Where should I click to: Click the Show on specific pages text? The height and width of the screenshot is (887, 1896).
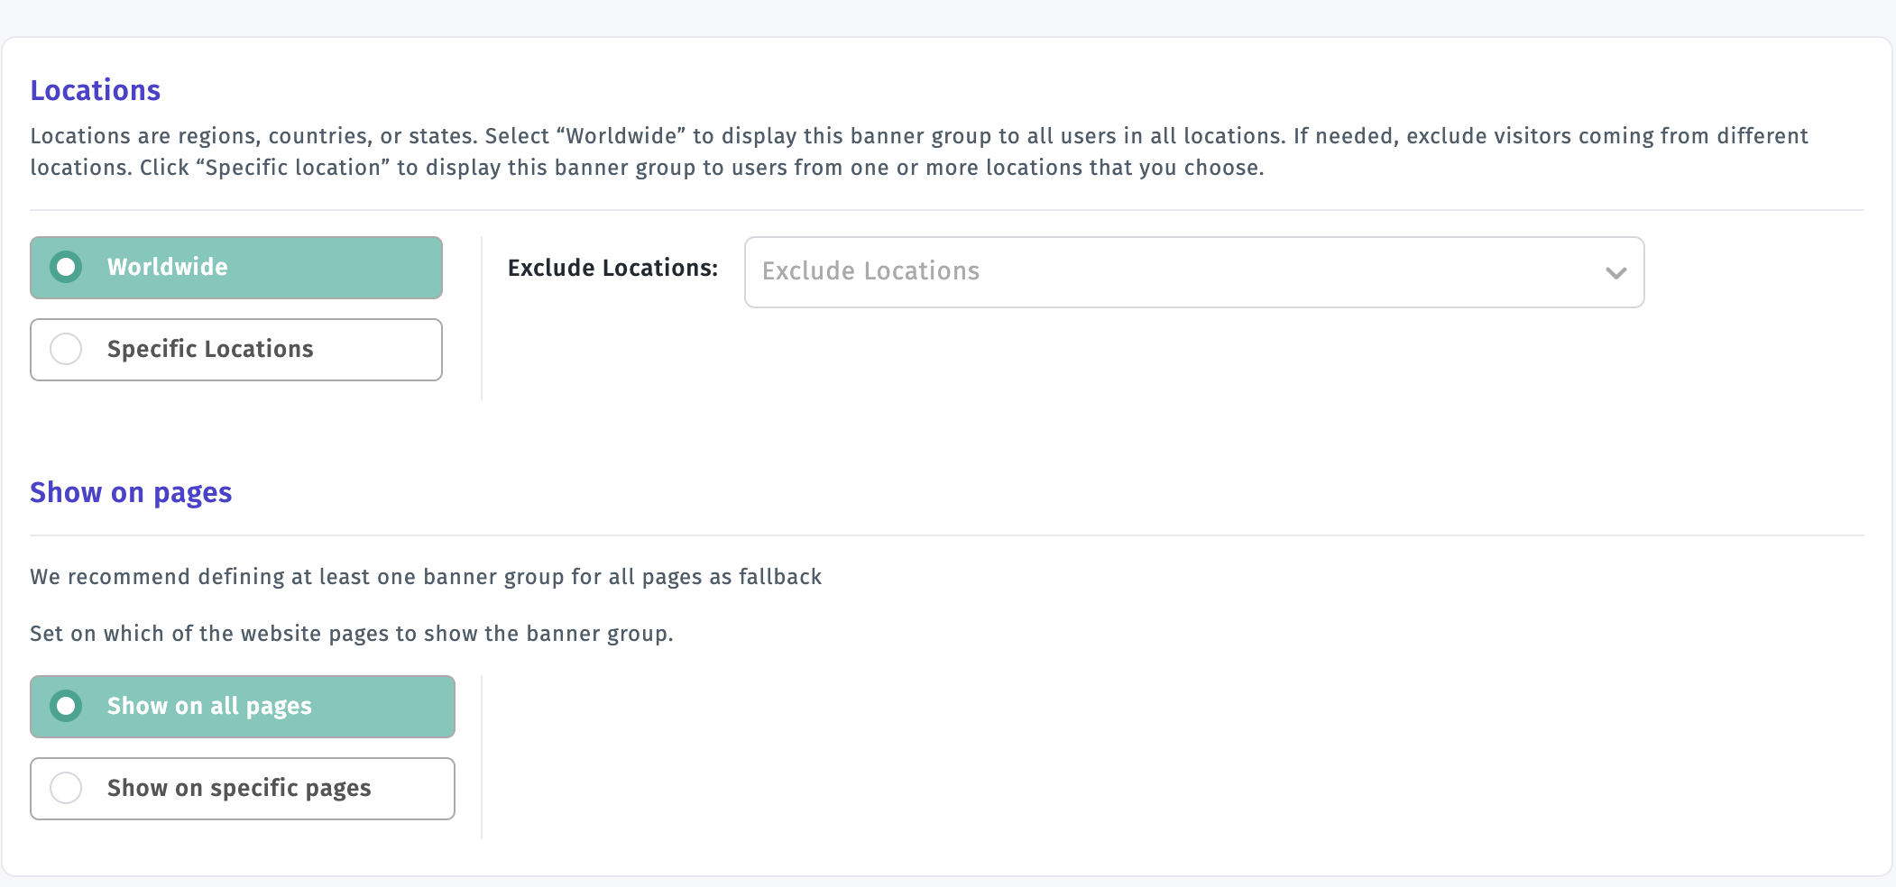pyautogui.click(x=239, y=789)
